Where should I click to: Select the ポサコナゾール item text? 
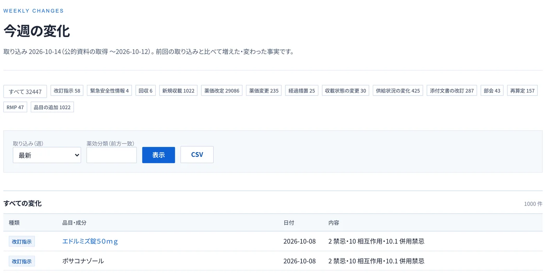click(x=83, y=261)
